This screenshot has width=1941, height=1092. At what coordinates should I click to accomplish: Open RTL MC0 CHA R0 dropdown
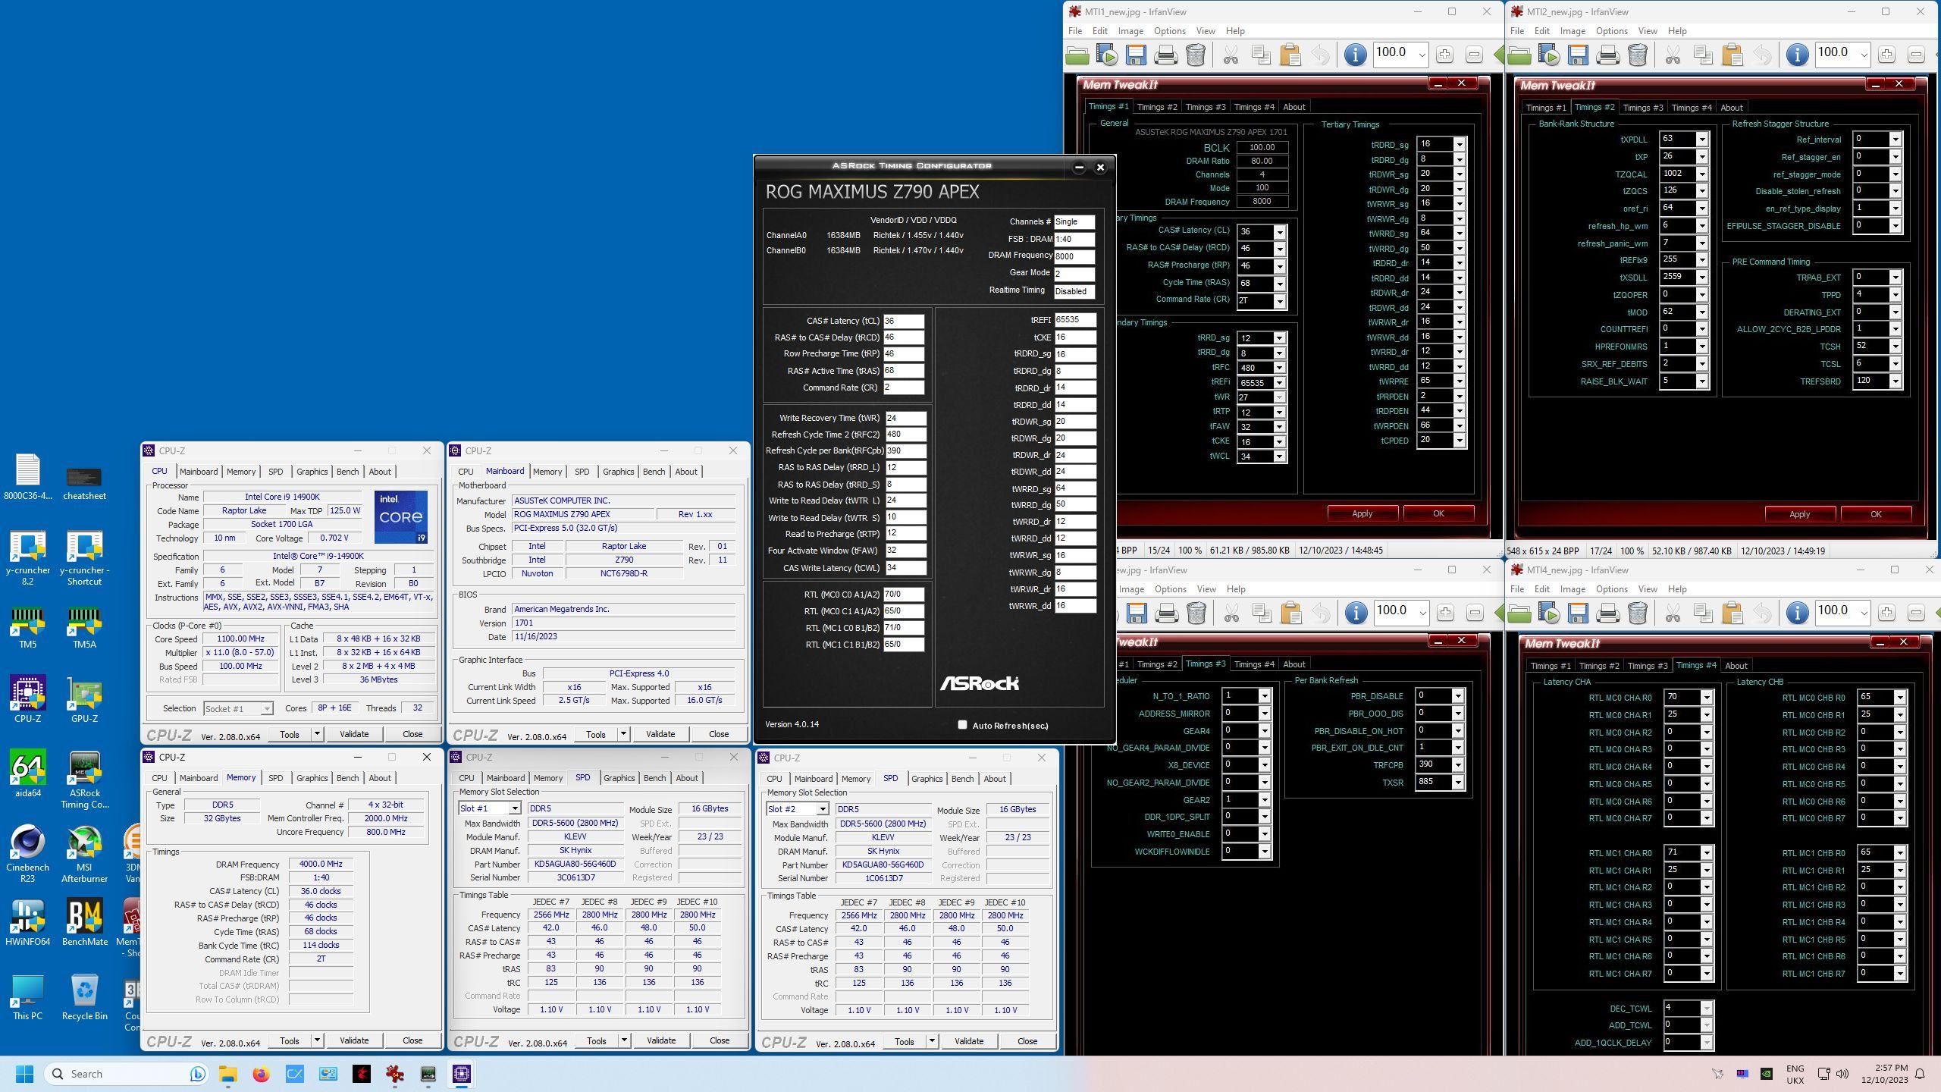[1706, 698]
